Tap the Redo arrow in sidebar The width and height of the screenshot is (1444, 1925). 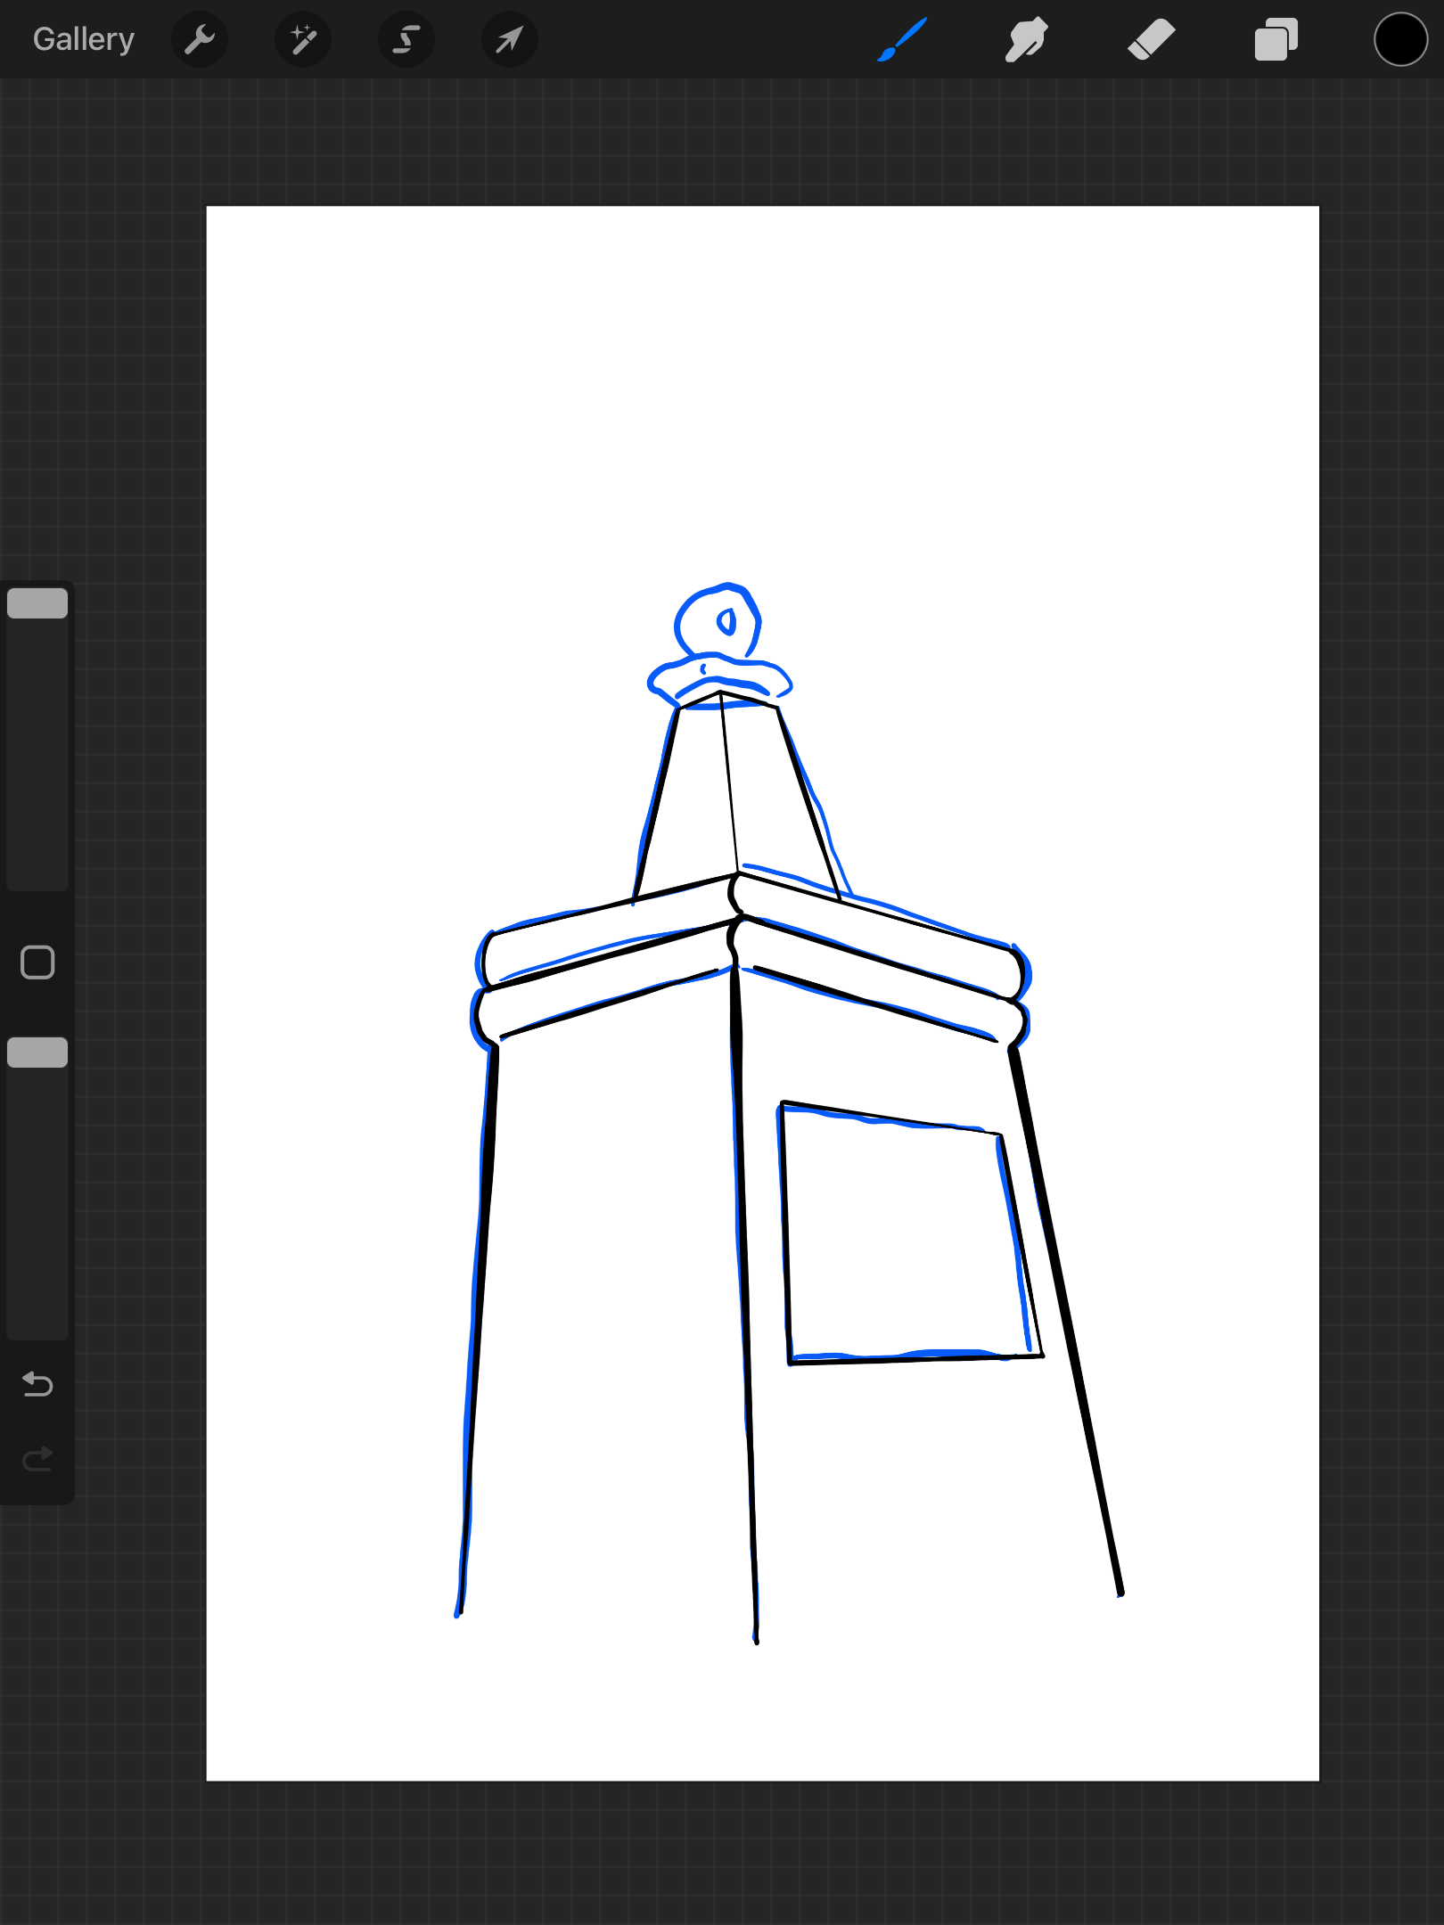(x=37, y=1459)
